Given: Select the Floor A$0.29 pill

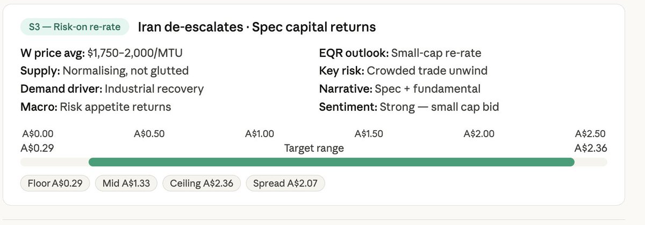Looking at the screenshot, I should [55, 183].
